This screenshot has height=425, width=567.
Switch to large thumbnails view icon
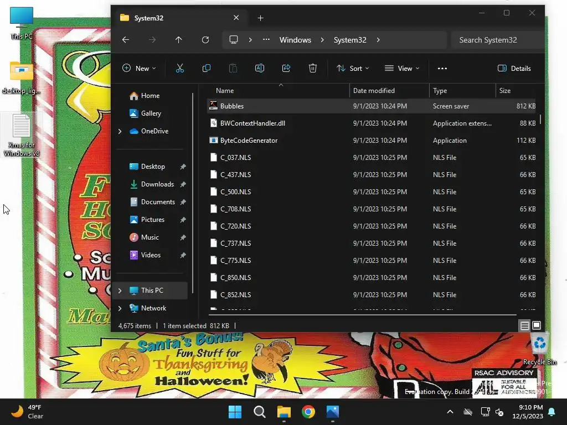coord(537,325)
